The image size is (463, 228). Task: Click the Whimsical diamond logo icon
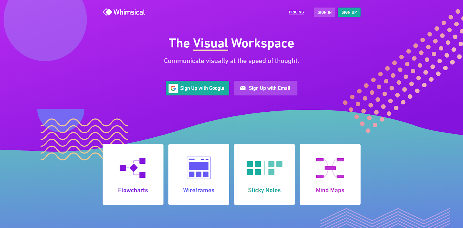[107, 12]
